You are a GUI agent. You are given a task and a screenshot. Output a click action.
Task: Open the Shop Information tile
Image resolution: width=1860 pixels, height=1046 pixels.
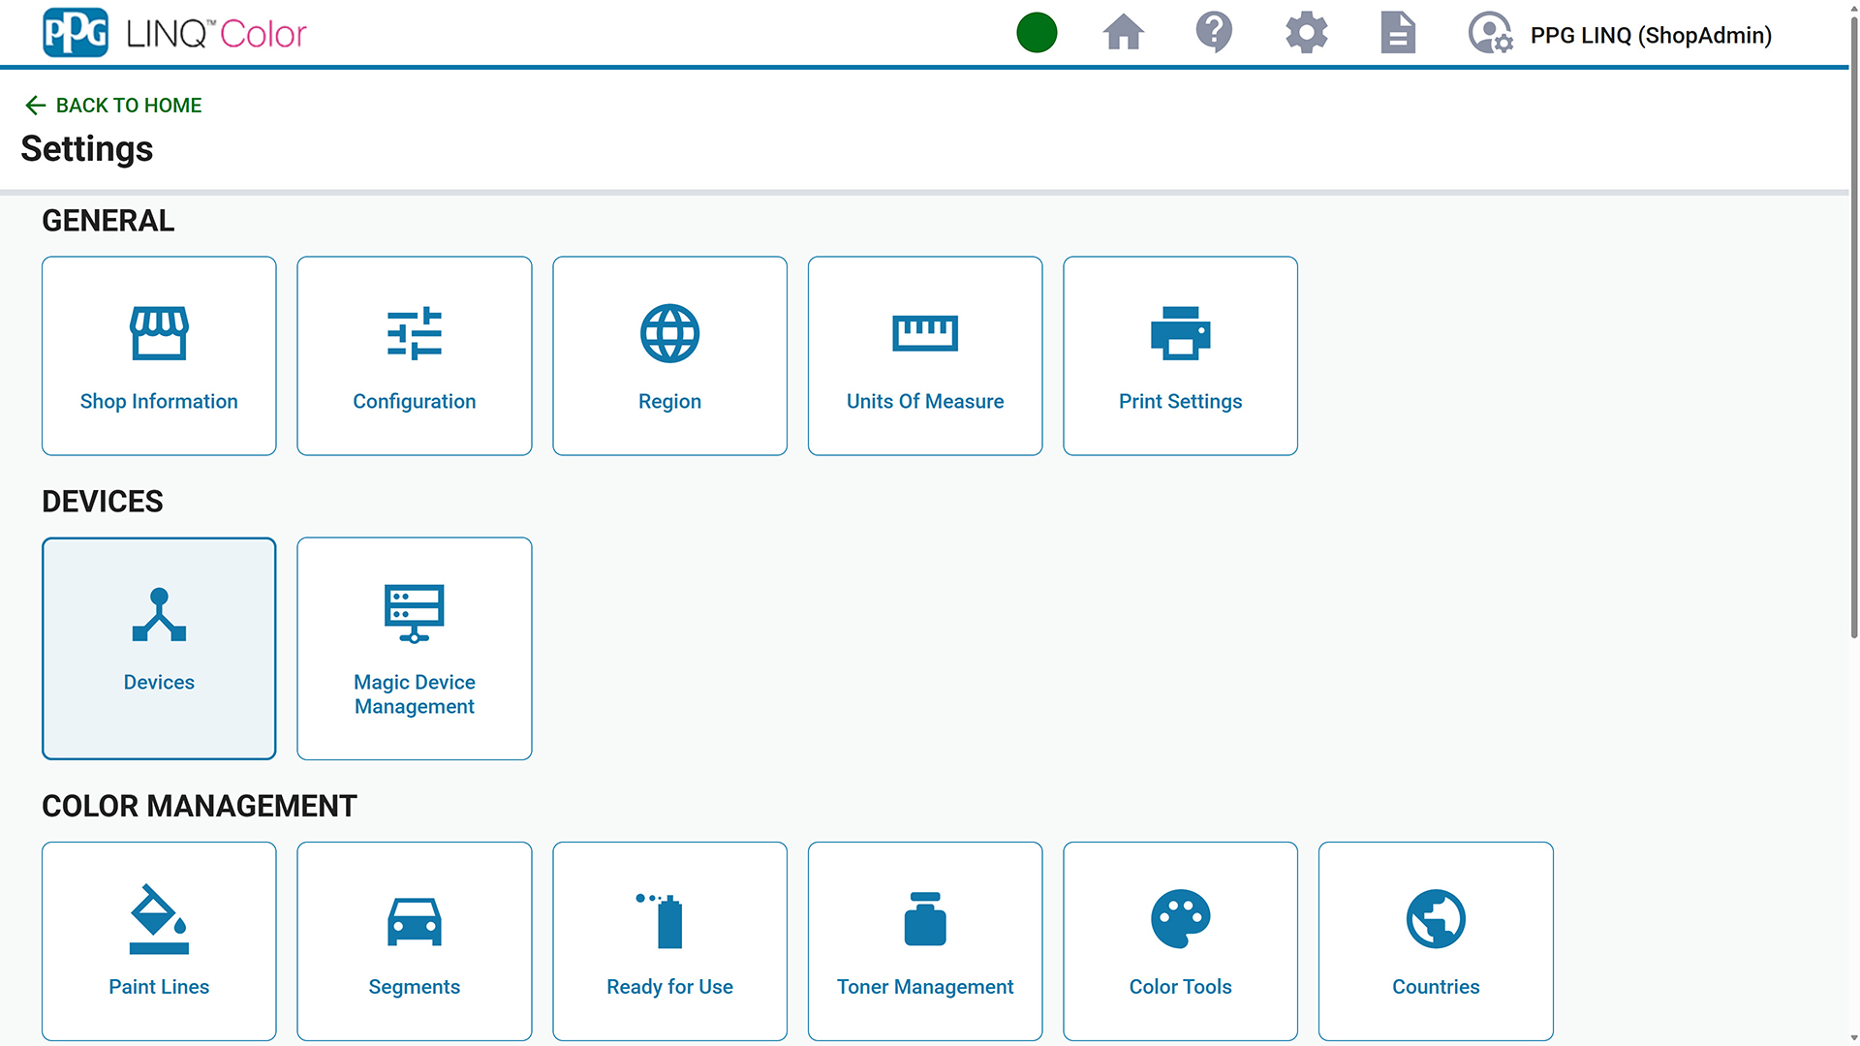pyautogui.click(x=159, y=355)
